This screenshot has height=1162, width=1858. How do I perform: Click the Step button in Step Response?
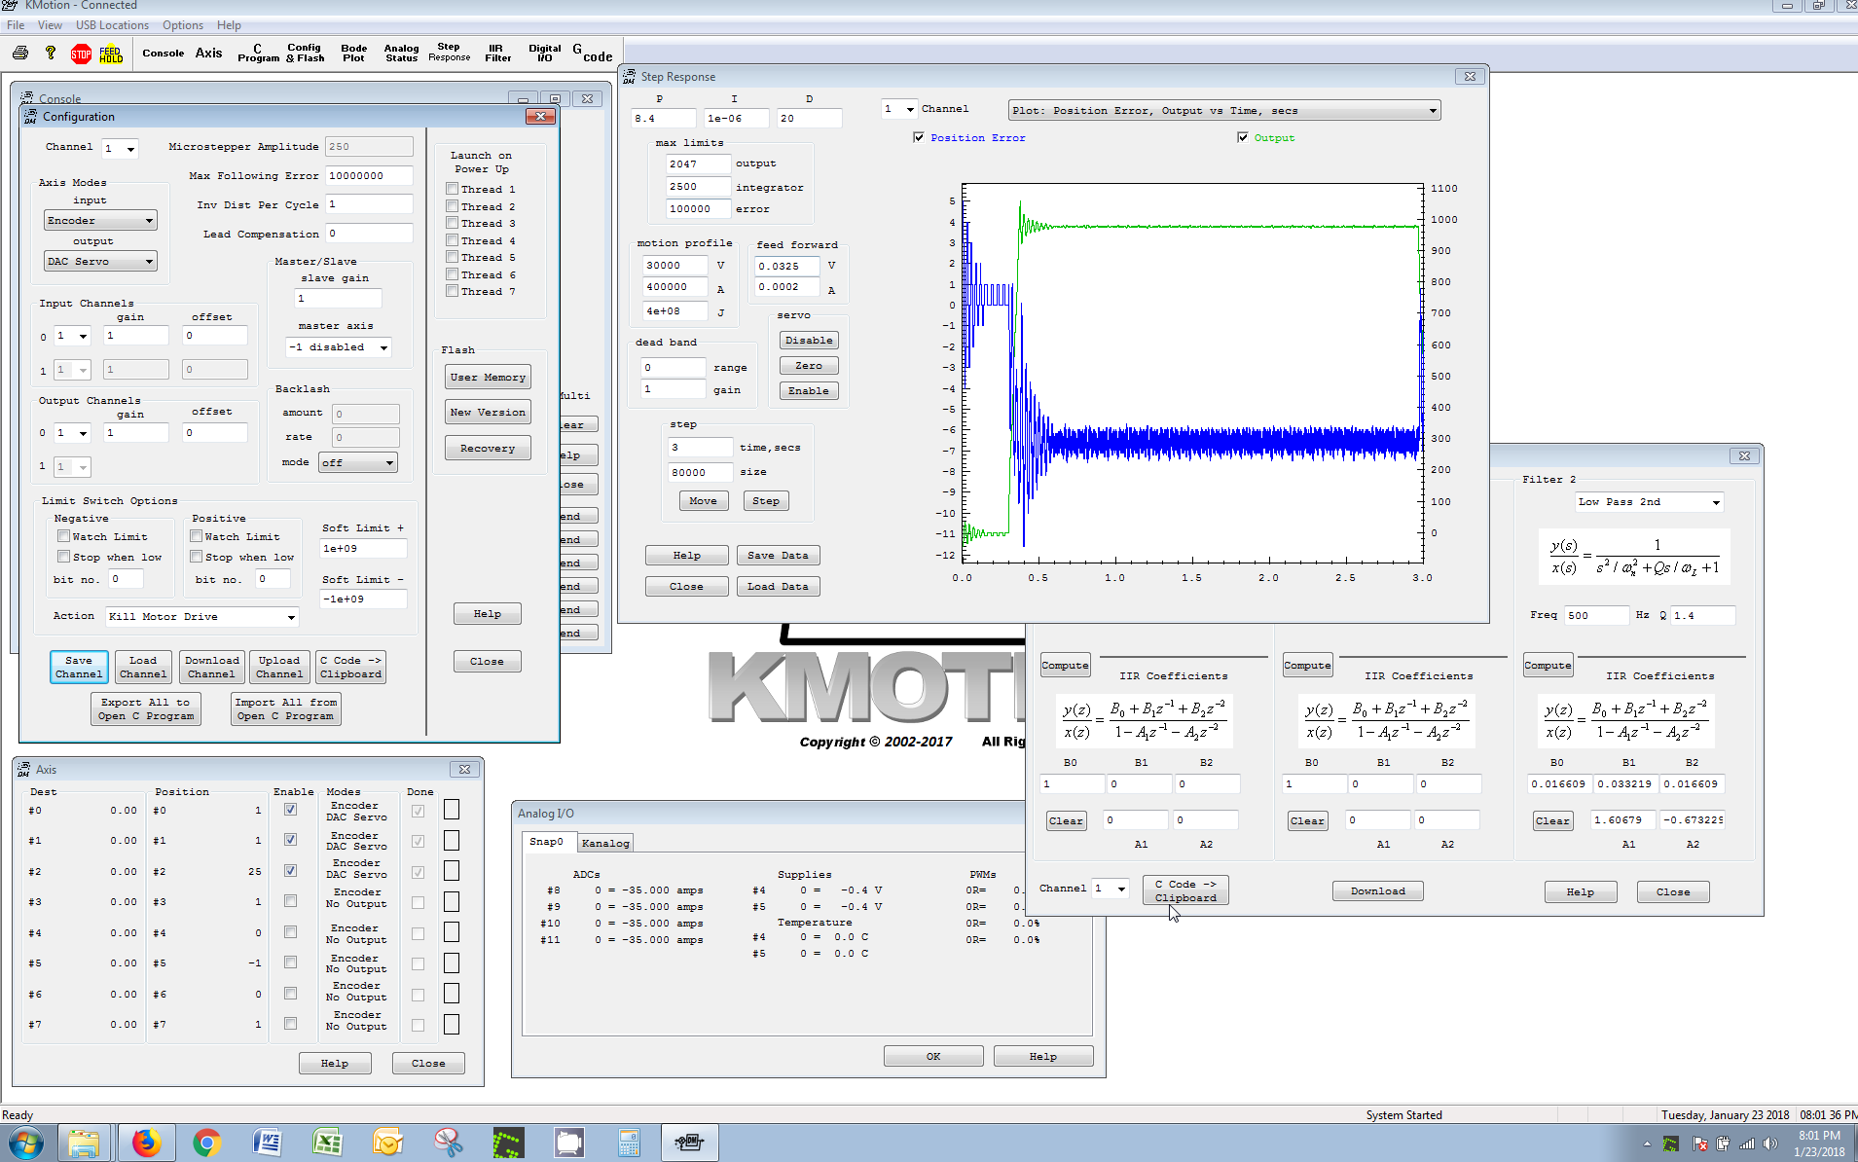point(765,501)
